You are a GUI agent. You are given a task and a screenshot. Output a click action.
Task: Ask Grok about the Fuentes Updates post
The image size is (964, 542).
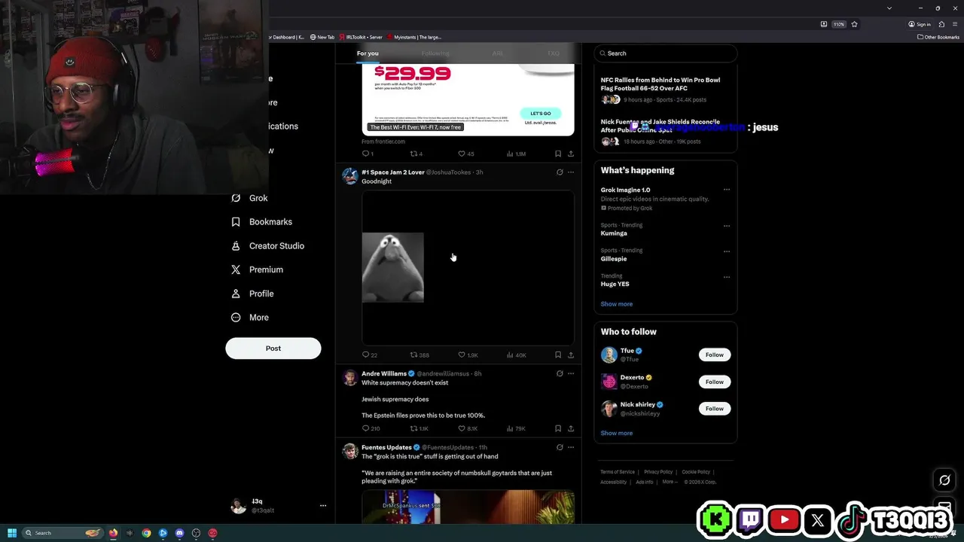click(x=560, y=447)
